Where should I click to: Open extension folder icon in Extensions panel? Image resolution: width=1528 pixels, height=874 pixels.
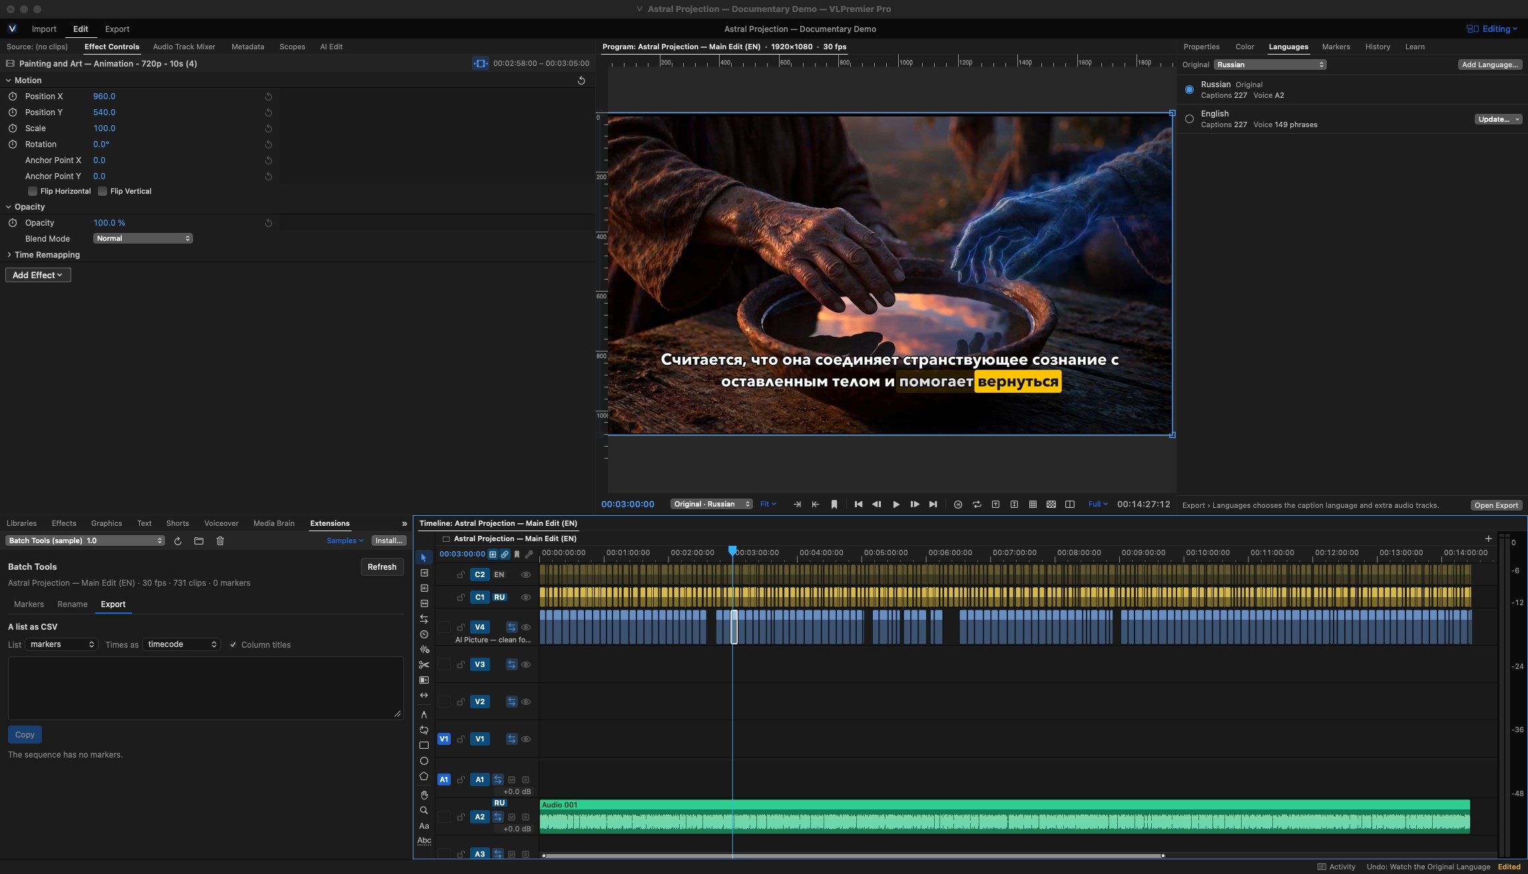click(x=198, y=541)
